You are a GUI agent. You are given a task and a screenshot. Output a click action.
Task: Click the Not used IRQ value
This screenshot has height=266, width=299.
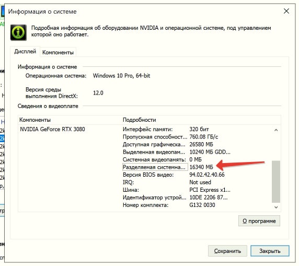(200, 182)
